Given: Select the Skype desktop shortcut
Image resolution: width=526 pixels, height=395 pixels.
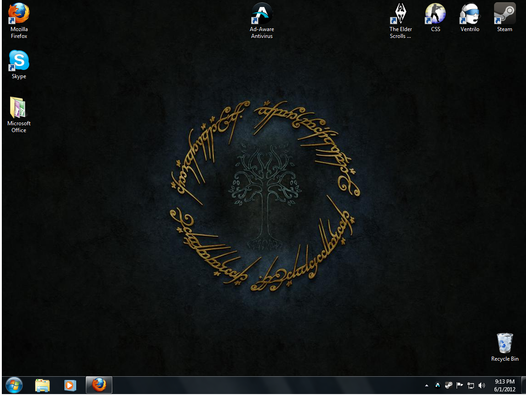Looking at the screenshot, I should coord(19,65).
